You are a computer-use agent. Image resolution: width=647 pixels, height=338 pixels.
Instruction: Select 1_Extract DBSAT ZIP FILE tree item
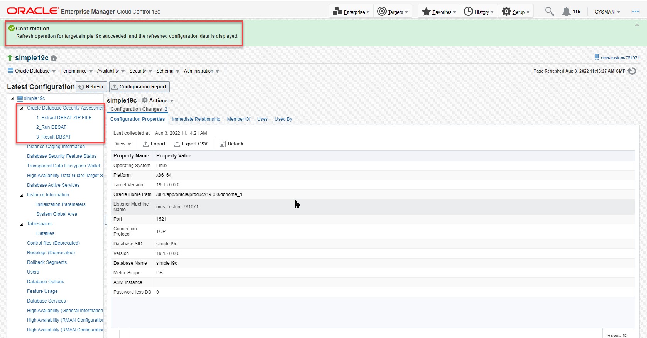point(64,118)
